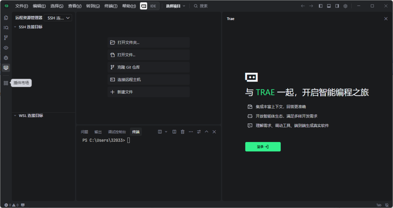Open the Search sidebar panel
The height and width of the screenshot is (208, 393).
(x=6, y=27)
